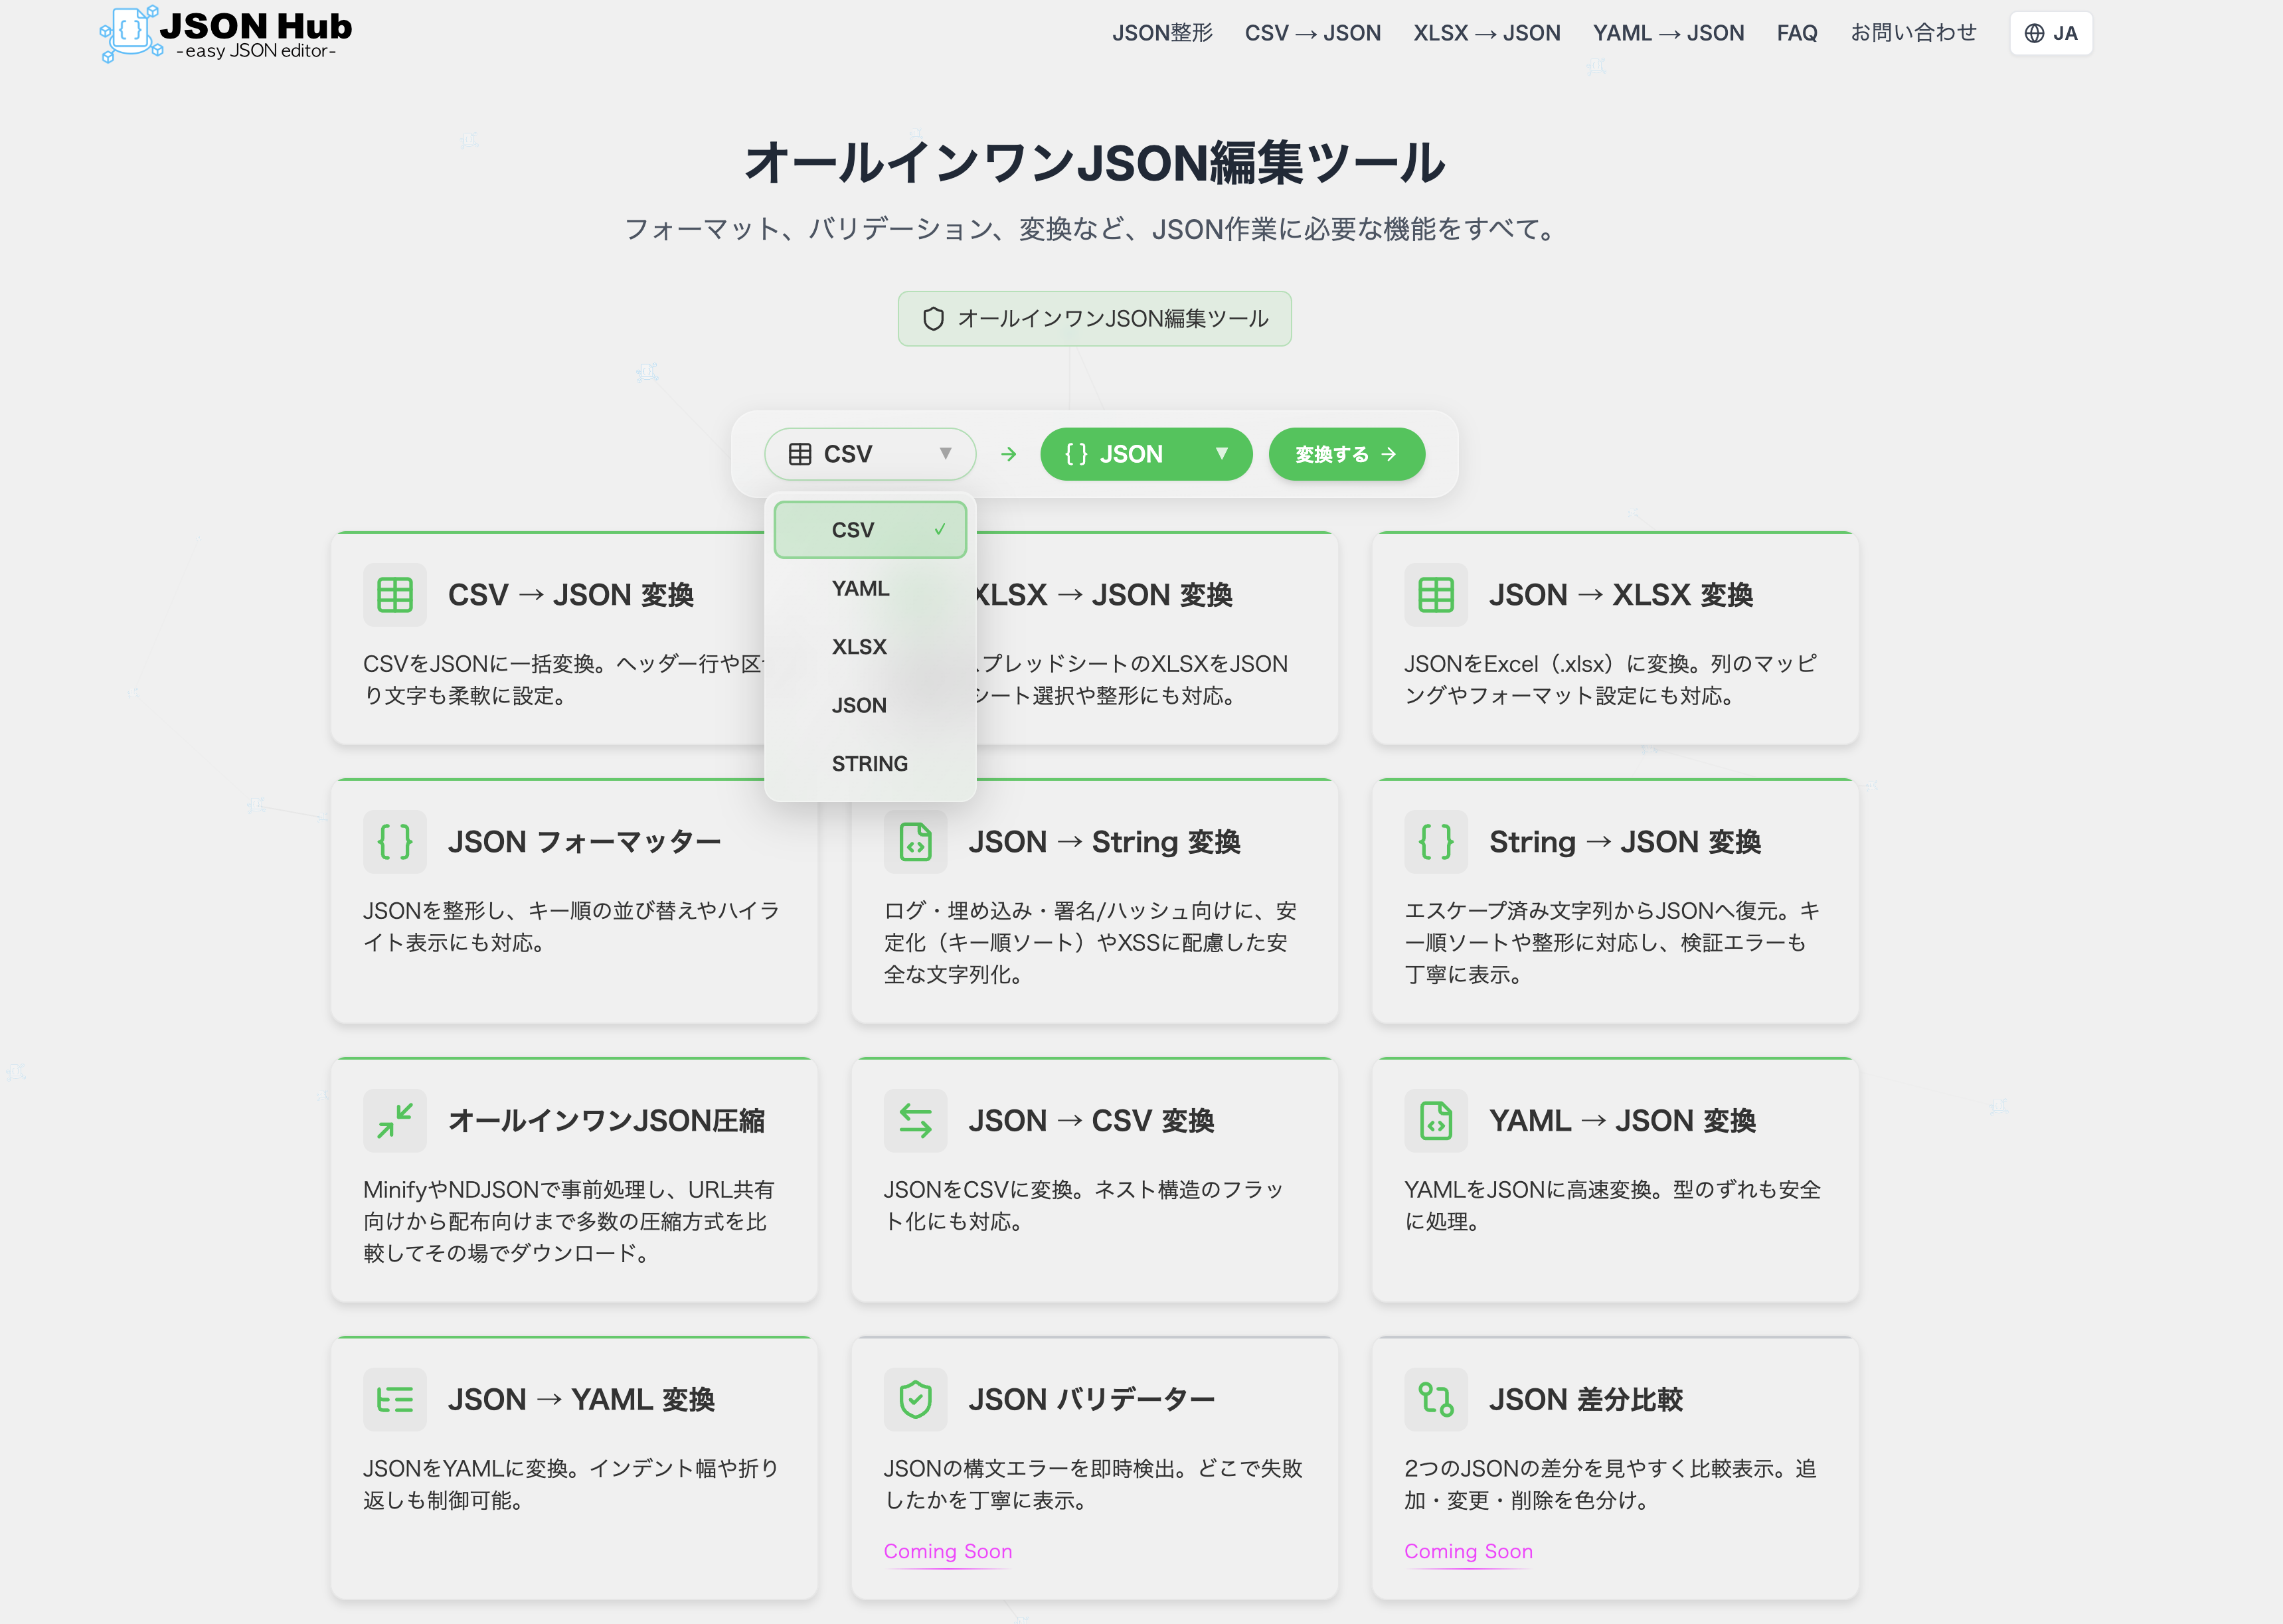Open the FAQ link in header
Screen dimensions: 2283x1624
click(1796, 33)
